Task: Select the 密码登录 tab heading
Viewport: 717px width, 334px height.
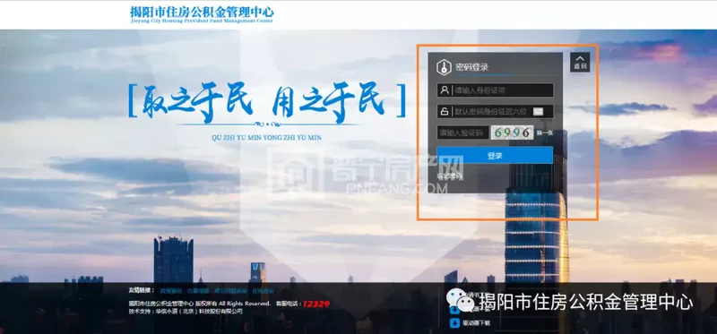Action: 472,68
